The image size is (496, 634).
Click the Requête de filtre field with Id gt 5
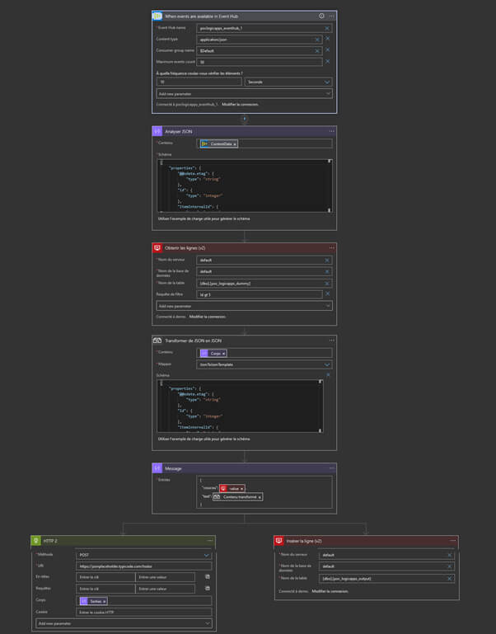tap(260, 295)
